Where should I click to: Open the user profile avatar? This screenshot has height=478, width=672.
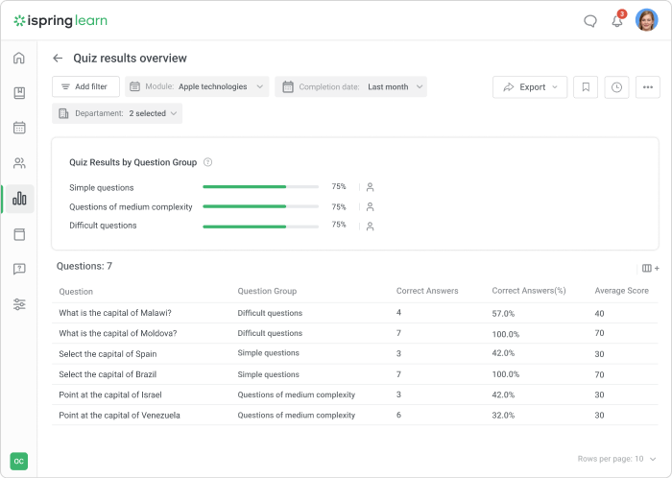[x=646, y=20]
